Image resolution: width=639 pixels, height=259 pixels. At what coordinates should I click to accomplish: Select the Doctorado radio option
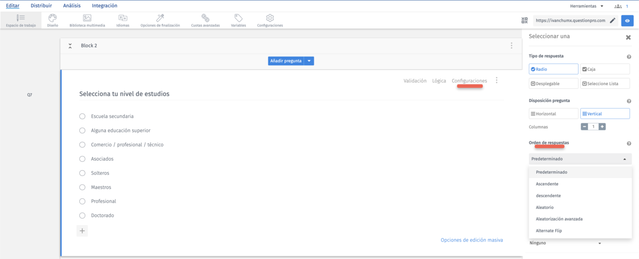click(x=83, y=215)
